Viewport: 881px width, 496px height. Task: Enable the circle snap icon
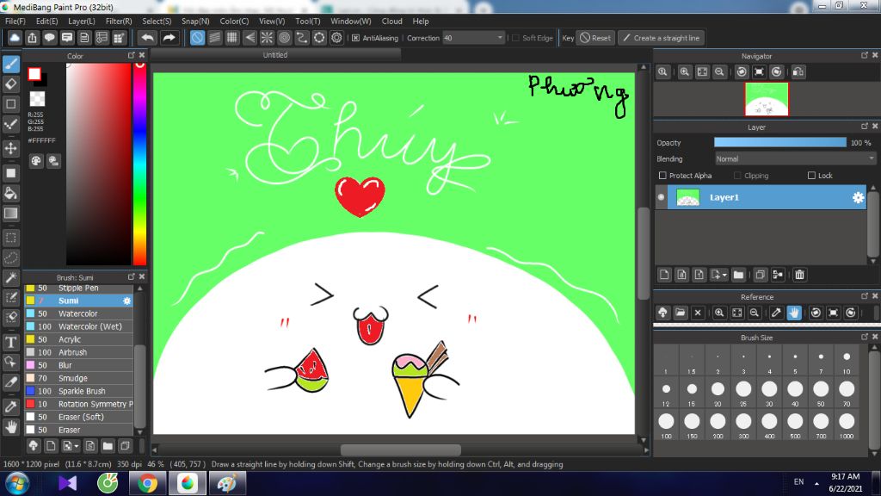(284, 38)
